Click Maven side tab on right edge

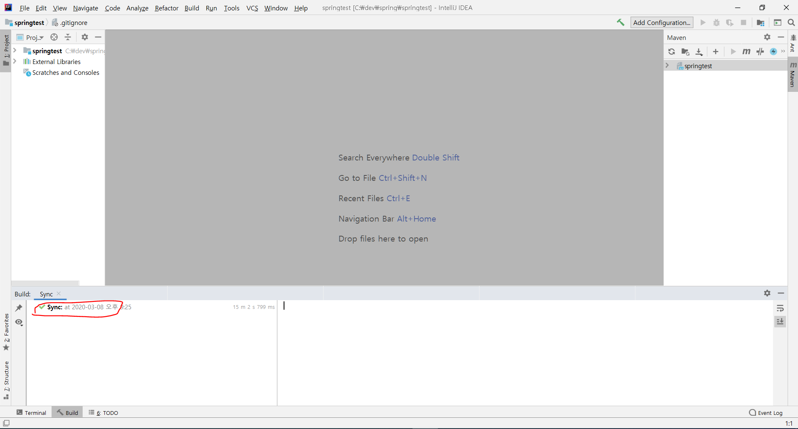pos(793,74)
